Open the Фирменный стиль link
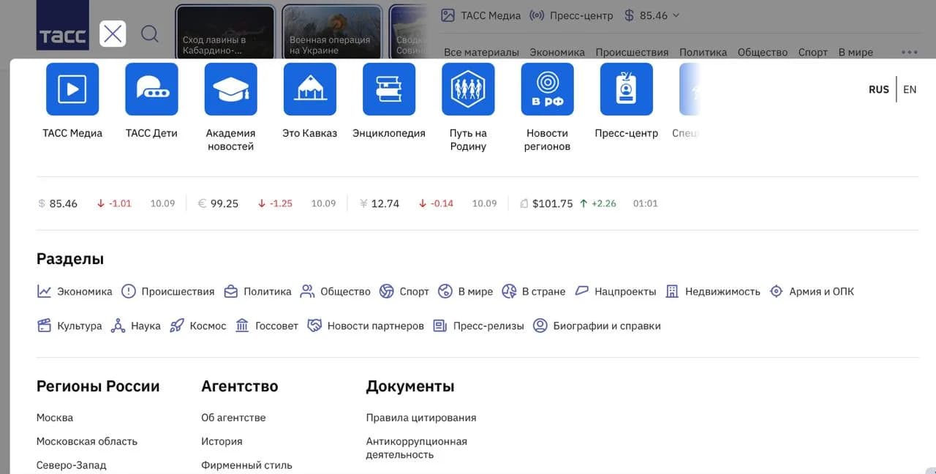The width and height of the screenshot is (936, 474). tap(246, 465)
